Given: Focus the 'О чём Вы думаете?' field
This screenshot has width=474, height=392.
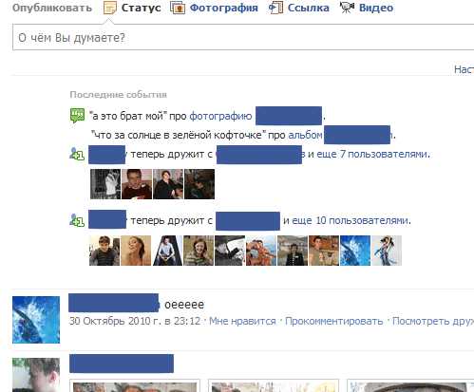Looking at the screenshot, I should click(x=243, y=37).
